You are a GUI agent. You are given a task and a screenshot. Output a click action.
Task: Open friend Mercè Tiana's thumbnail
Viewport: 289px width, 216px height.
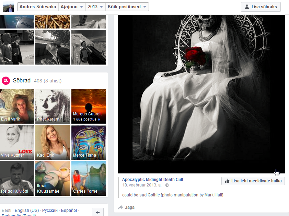pos(89,142)
